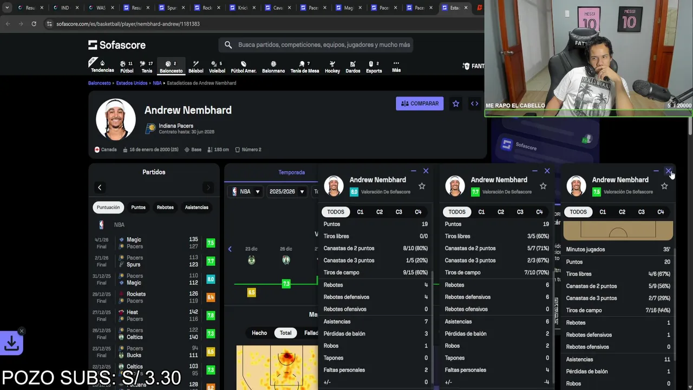
Task: Open the Hockey category
Action: click(x=332, y=67)
